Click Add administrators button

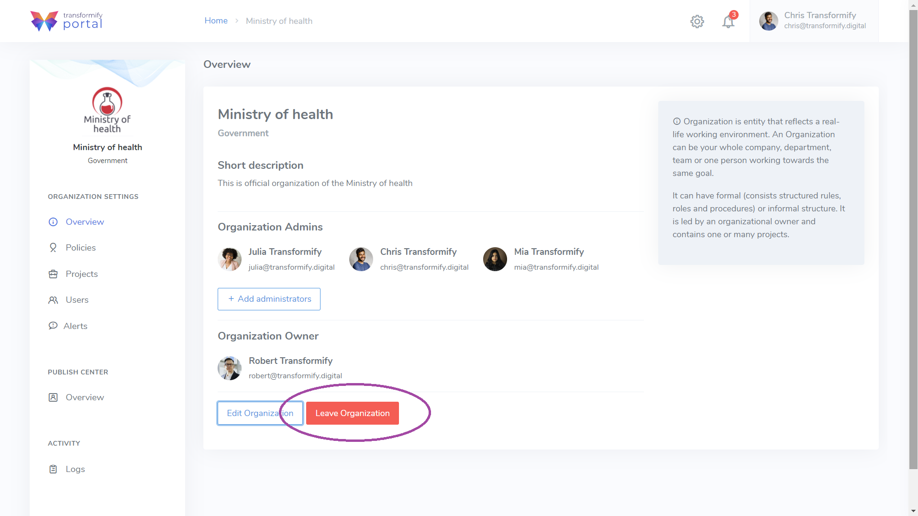[269, 299]
